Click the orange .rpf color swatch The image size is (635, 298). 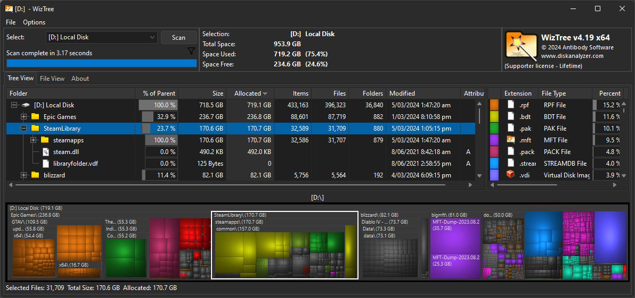(494, 105)
